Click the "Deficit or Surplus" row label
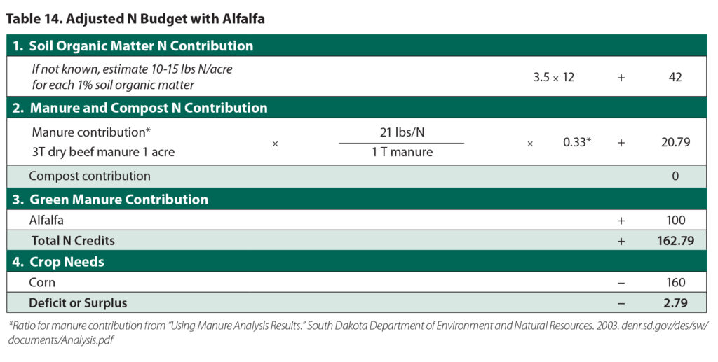Image resolution: width=718 pixels, height=362 pixels. click(78, 303)
